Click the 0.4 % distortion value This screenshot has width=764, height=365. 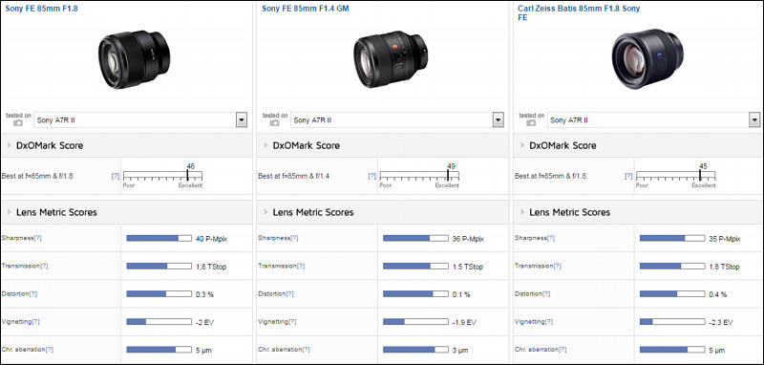(718, 294)
